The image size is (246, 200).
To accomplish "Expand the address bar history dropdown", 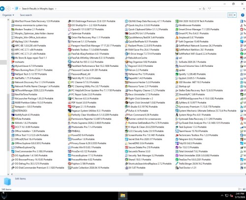I will pyautogui.click(x=200, y=9).
